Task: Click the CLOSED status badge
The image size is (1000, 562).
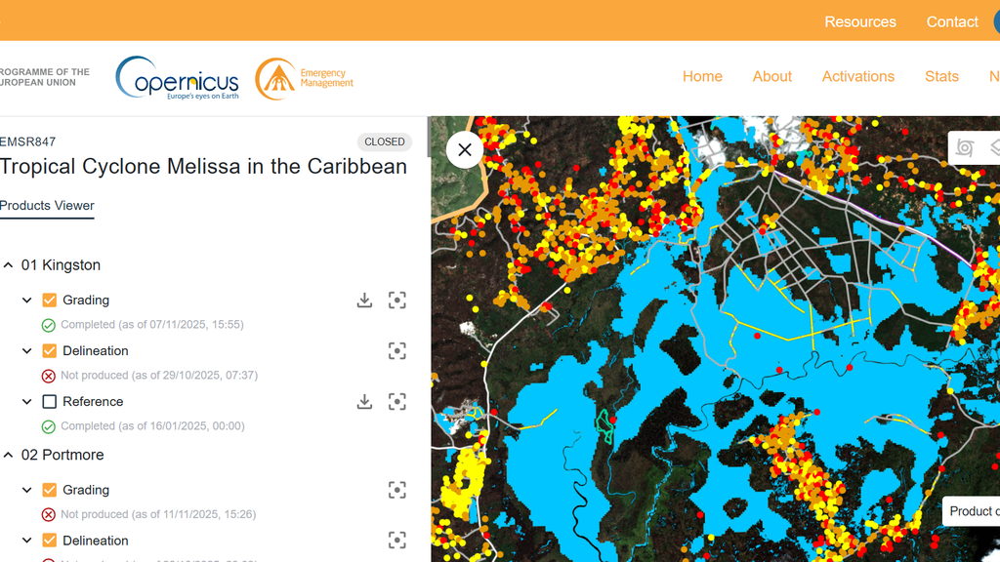Action: coord(384,141)
